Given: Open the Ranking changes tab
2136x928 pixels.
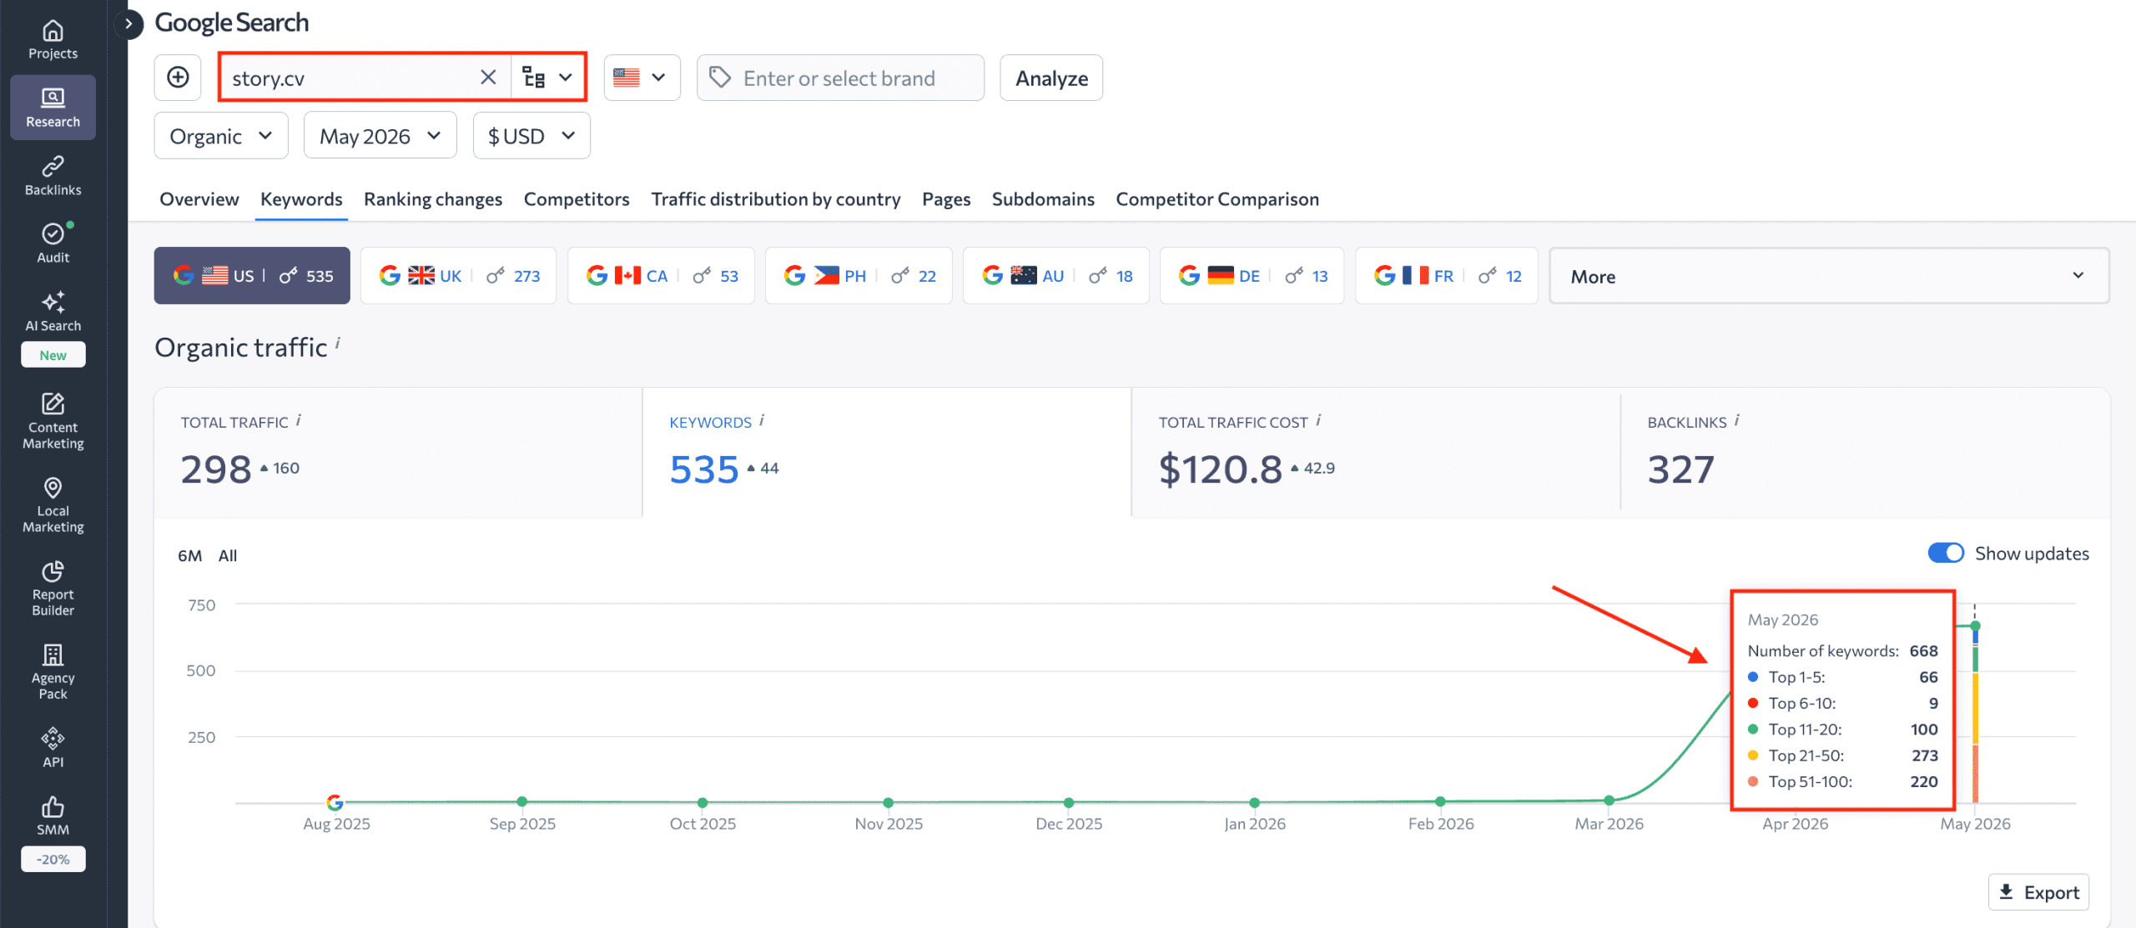Looking at the screenshot, I should (x=433, y=199).
